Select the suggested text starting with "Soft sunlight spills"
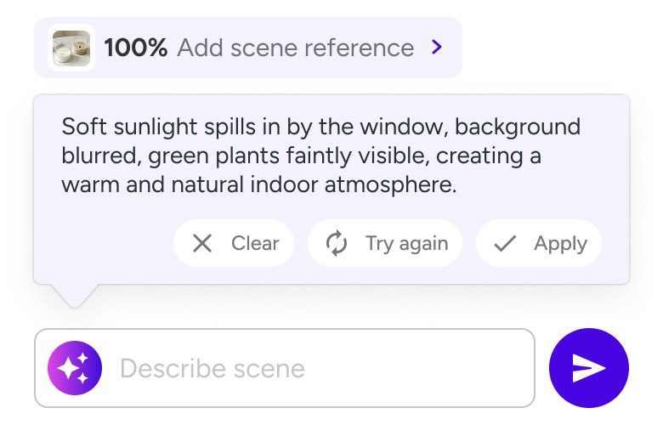Viewport: 663px width, 425px height. [321, 156]
